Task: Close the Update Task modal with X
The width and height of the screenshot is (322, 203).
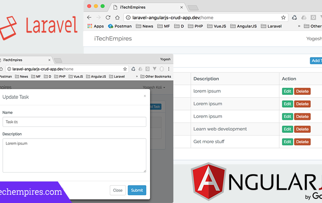Action: click(x=145, y=96)
